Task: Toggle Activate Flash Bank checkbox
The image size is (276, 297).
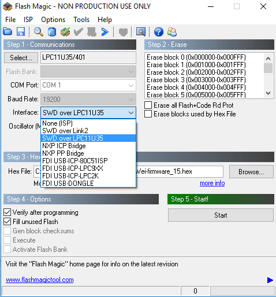Action: coord(7,250)
